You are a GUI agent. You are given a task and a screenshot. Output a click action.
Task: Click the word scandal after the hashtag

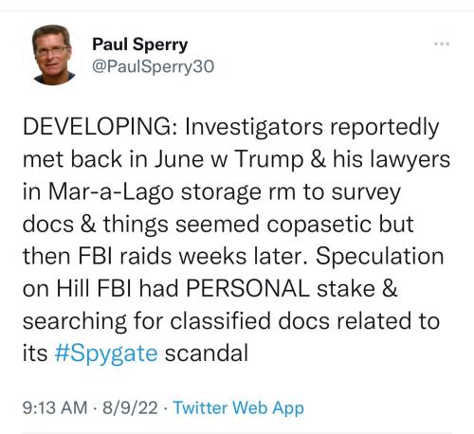tap(207, 353)
